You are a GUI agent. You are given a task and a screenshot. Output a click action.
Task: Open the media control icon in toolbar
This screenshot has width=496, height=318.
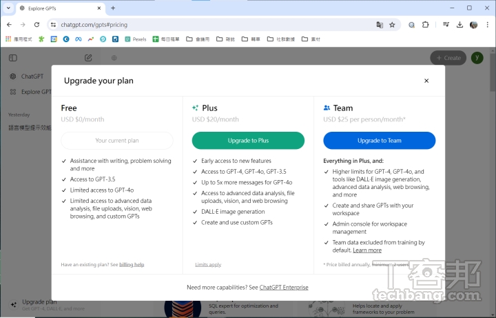click(446, 24)
